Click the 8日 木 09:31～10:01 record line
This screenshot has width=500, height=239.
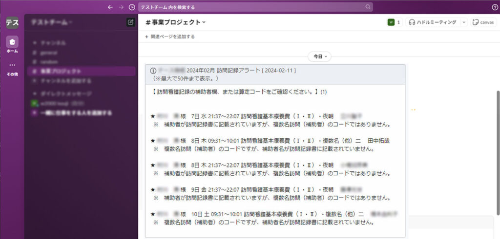[x=271, y=141]
